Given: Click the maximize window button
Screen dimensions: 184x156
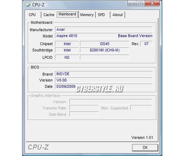Looking at the screenshot, I should 141,3.
